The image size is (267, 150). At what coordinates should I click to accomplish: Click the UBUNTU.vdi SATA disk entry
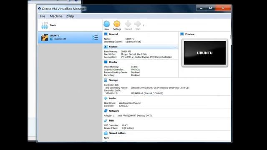[x=147, y=93]
